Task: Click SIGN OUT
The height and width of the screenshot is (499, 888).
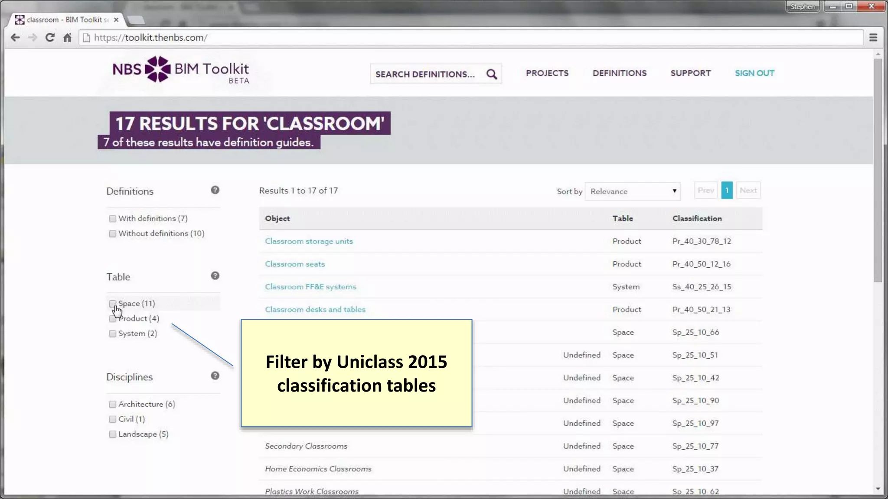Action: [754, 73]
